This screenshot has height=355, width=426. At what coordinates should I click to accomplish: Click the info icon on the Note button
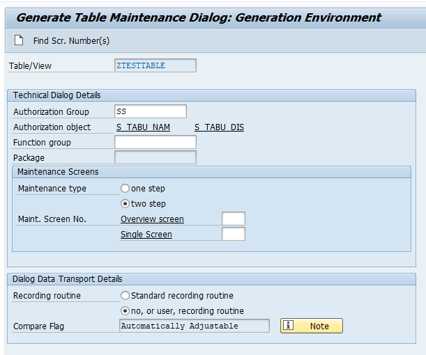(288, 324)
